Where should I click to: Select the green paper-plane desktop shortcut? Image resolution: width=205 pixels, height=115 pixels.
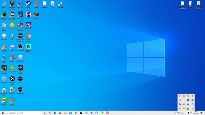[12, 69]
